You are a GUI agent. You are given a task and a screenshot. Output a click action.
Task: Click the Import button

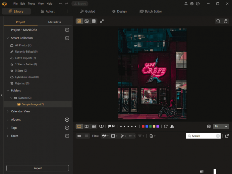point(37,168)
